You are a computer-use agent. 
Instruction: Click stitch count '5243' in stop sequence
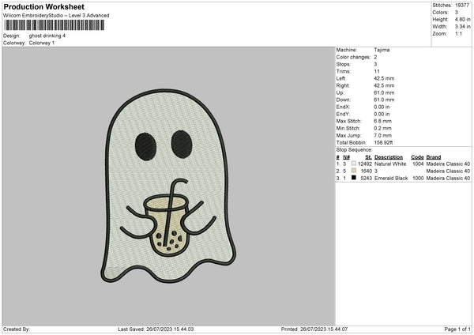pyautogui.click(x=367, y=178)
